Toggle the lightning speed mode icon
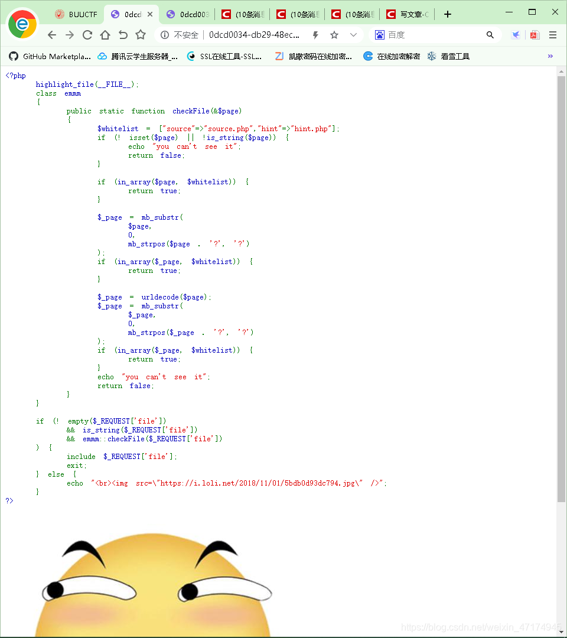The width and height of the screenshot is (567, 638). [315, 35]
